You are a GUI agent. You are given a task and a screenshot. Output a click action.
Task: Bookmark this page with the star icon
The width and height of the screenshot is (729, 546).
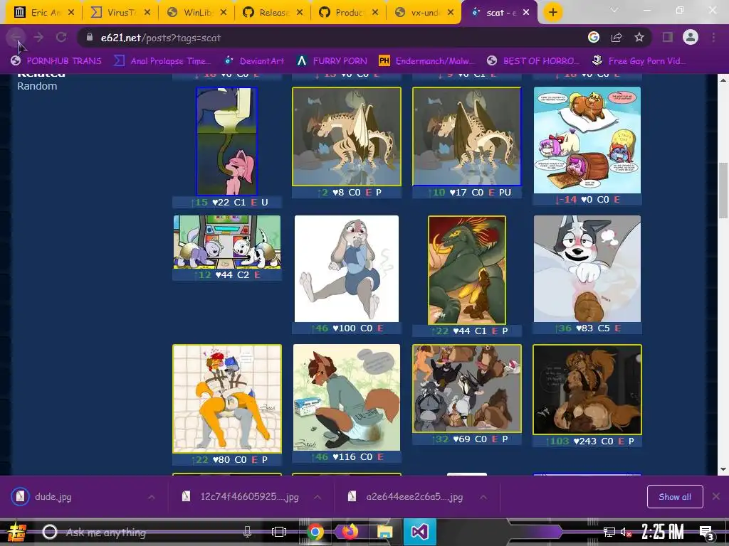pos(639,38)
